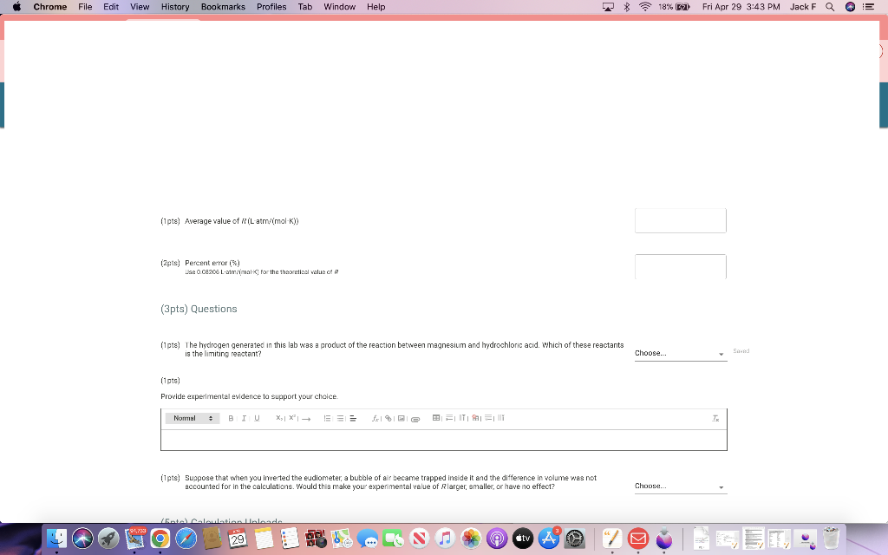Insert a hyperlink with the link icon
The height and width of the screenshot is (555, 888).
(388, 418)
